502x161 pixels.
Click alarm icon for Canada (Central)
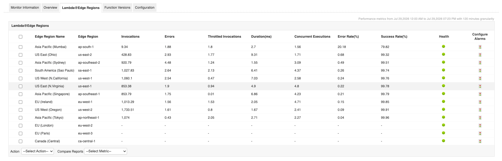click(x=480, y=141)
